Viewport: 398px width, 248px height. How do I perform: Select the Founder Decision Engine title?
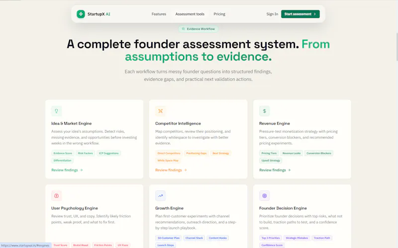pos(283,208)
